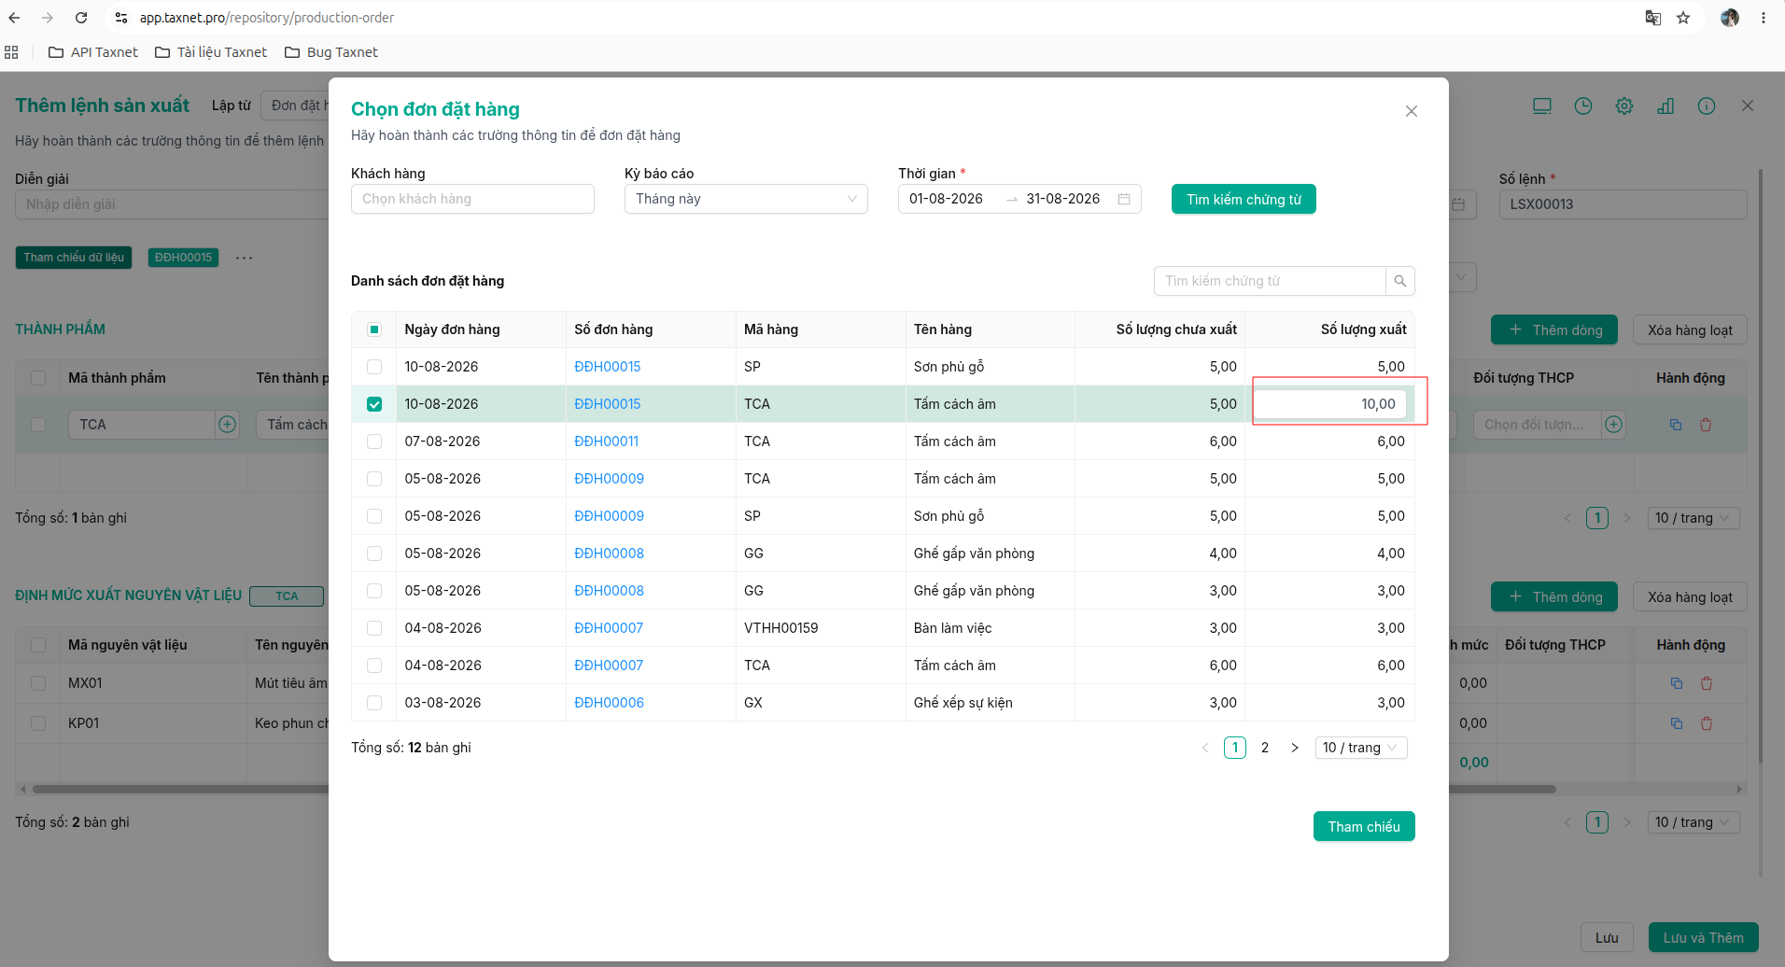1785x967 pixels.
Task: Open the calendar icon in Thời gian field
Action: [x=1124, y=199]
